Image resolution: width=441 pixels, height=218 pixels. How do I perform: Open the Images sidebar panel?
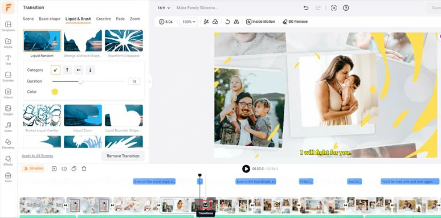(x=8, y=110)
